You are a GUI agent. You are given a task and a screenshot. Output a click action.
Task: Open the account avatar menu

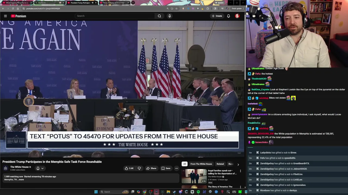click(237, 16)
